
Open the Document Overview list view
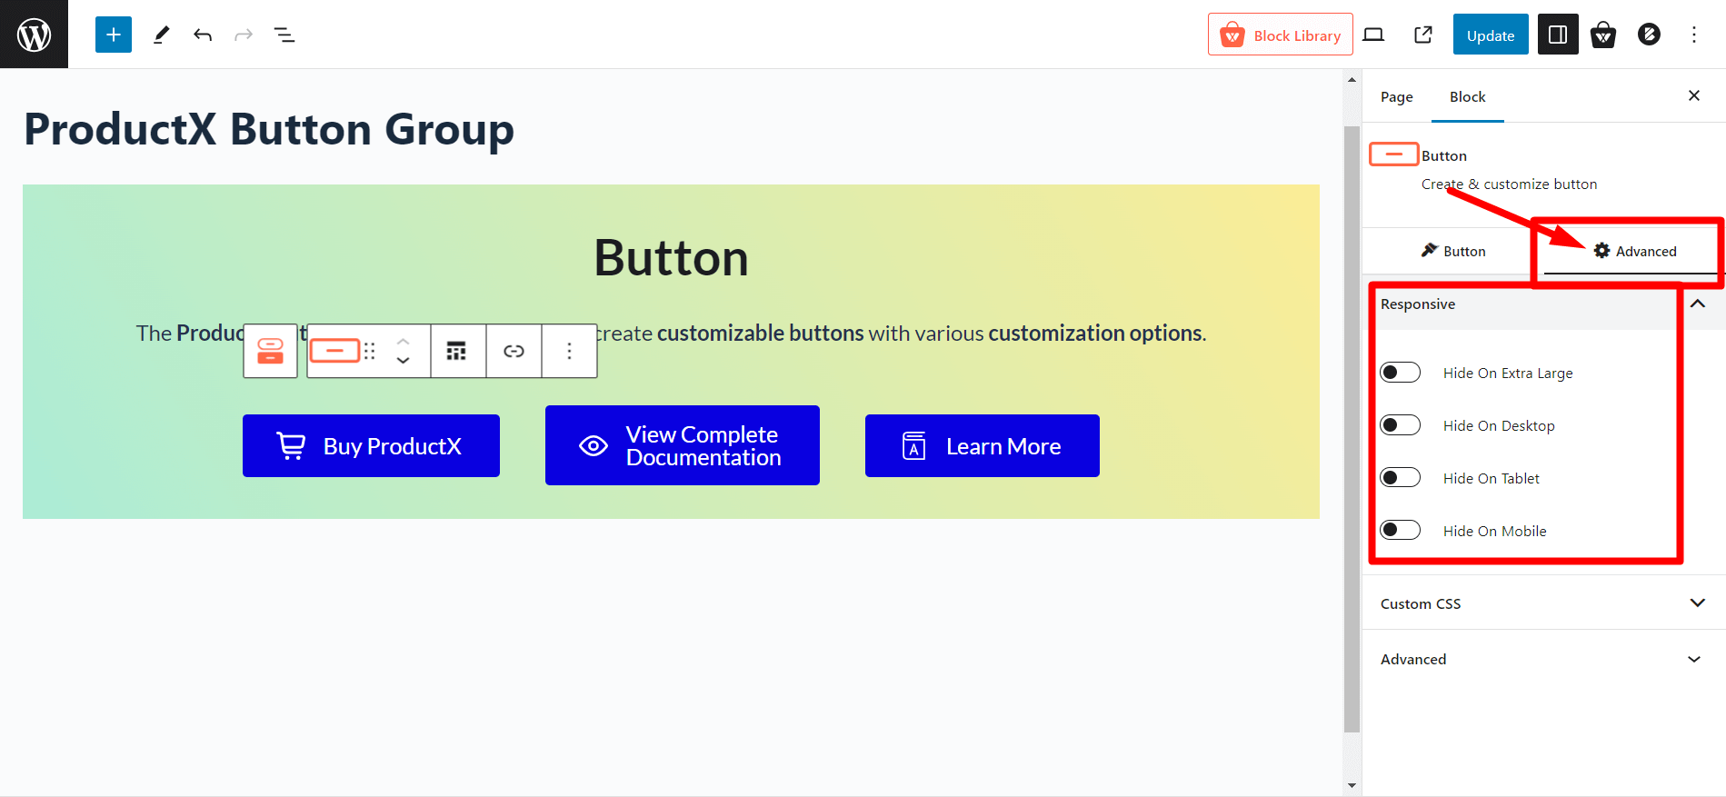284,34
